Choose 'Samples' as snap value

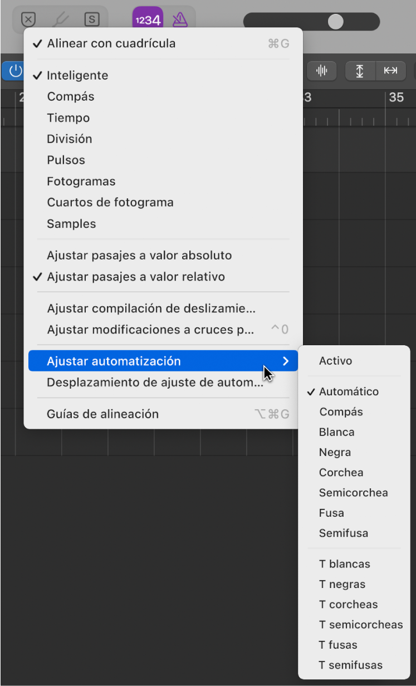click(x=71, y=223)
